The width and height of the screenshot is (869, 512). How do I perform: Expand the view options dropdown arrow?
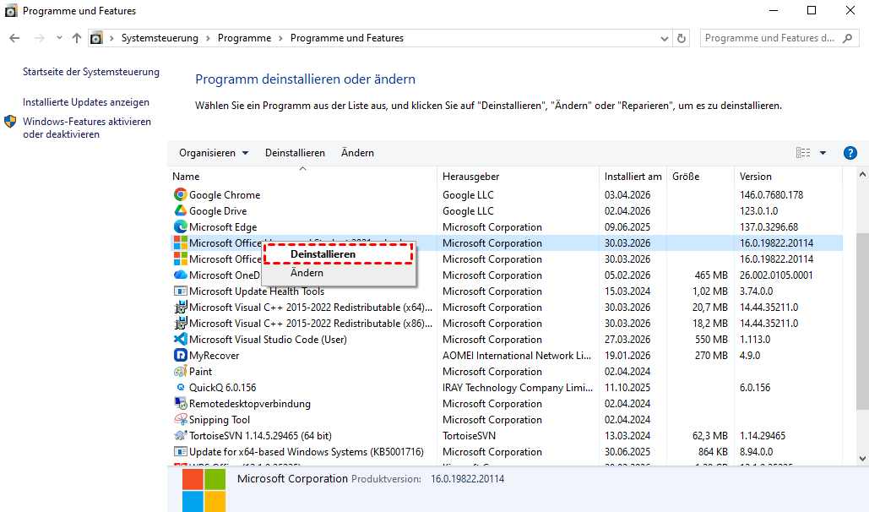tap(823, 153)
